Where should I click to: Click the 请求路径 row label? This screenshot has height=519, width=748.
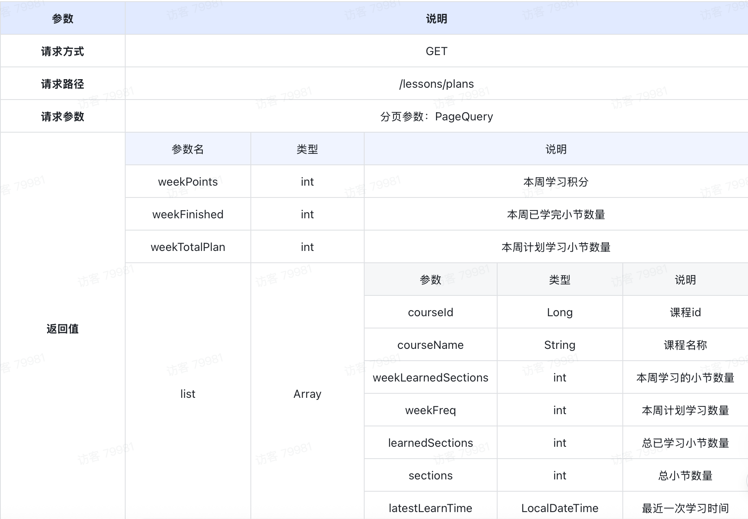(62, 84)
